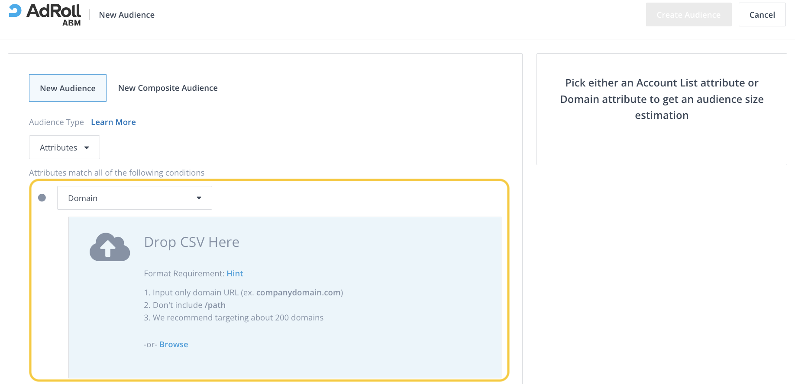Screen dimensions: 795x384
Task: Expand the Domain dropdown caret
Action: coord(199,198)
